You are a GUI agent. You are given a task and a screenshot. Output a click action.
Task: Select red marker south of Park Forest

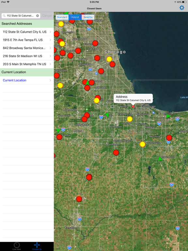116,153
